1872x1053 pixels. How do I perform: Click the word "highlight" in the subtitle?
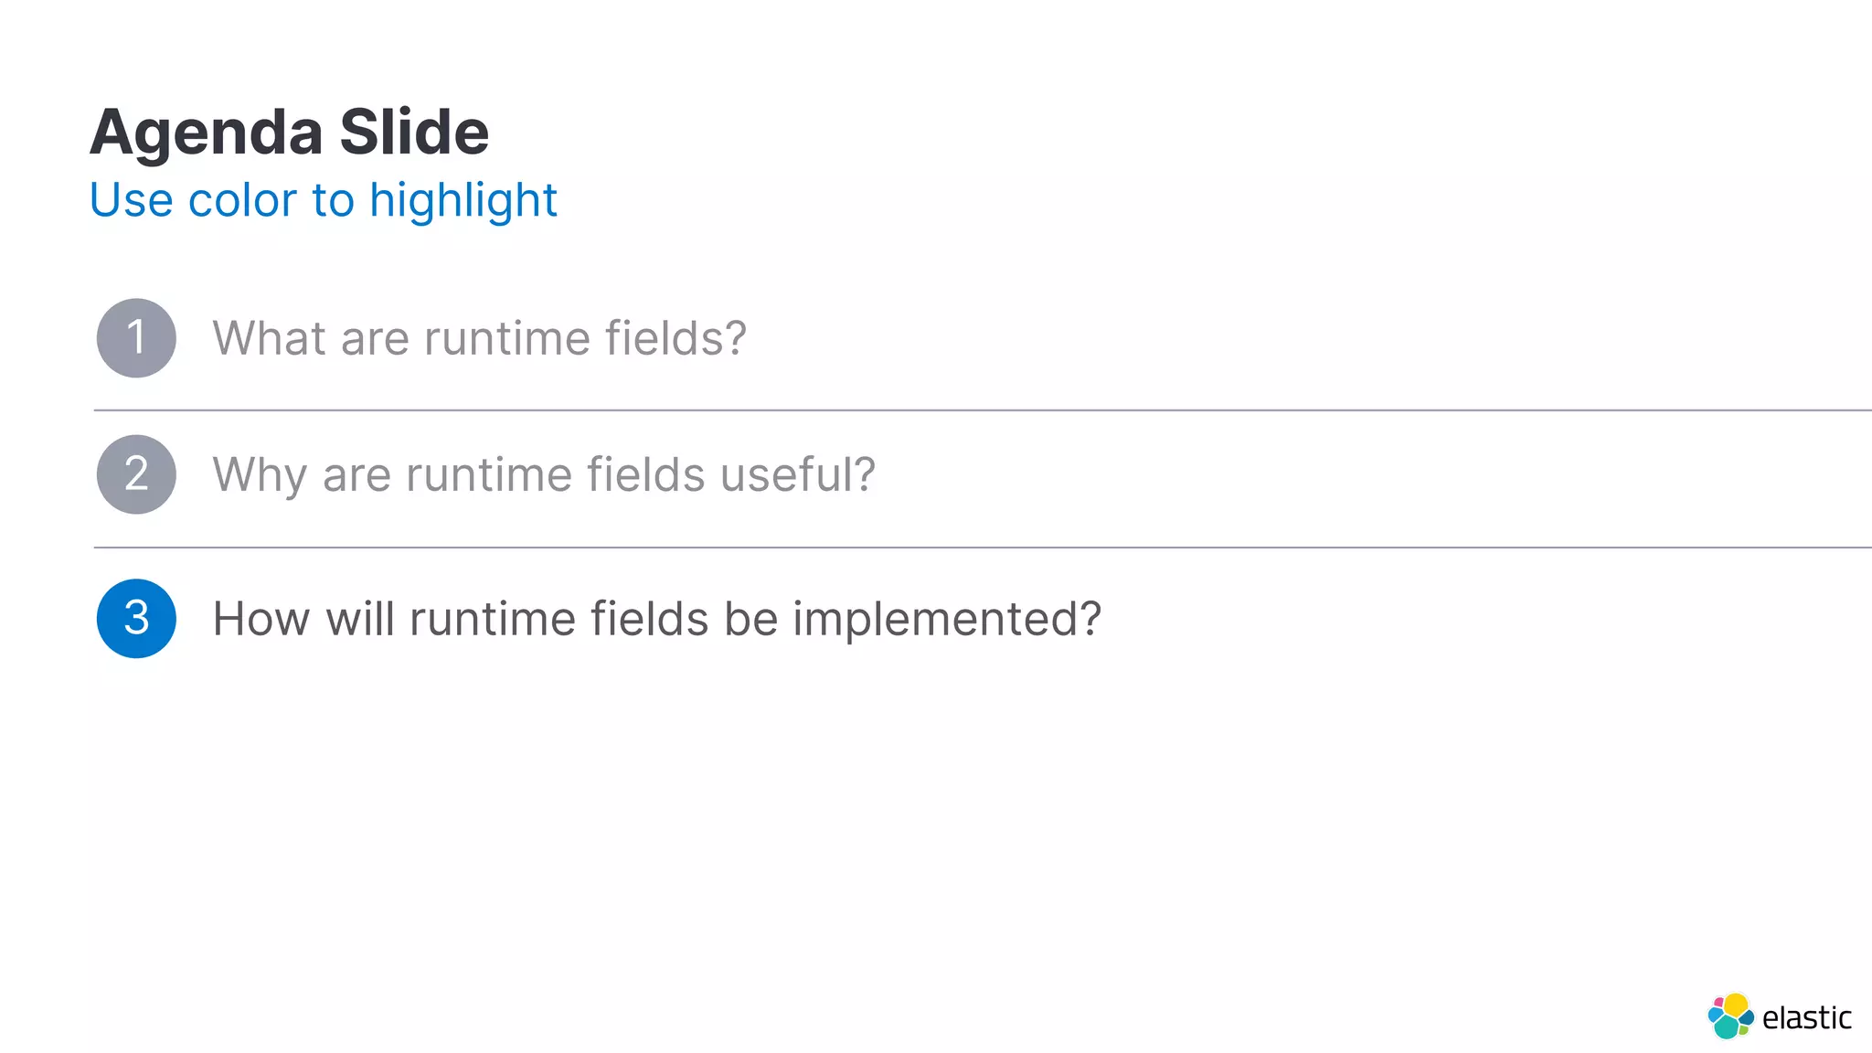point(463,200)
